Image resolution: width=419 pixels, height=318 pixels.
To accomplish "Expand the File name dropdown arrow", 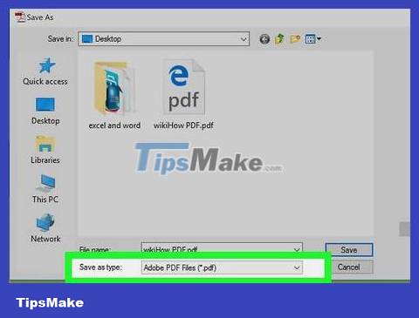I will [x=297, y=249].
